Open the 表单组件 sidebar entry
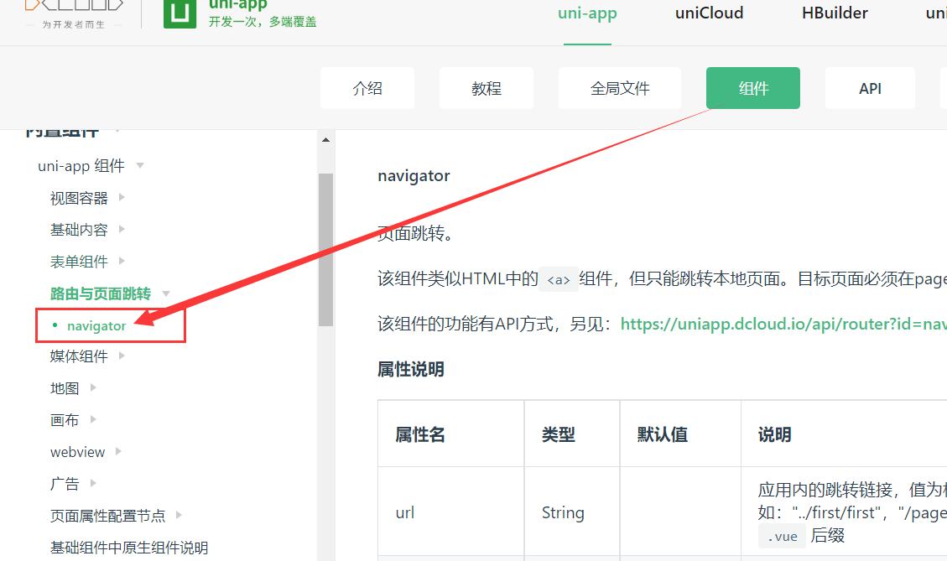 (79, 262)
